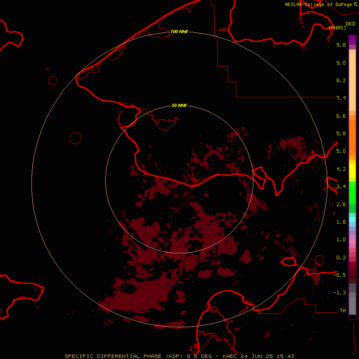Select the -0.5 value on color scale

[339, 275]
